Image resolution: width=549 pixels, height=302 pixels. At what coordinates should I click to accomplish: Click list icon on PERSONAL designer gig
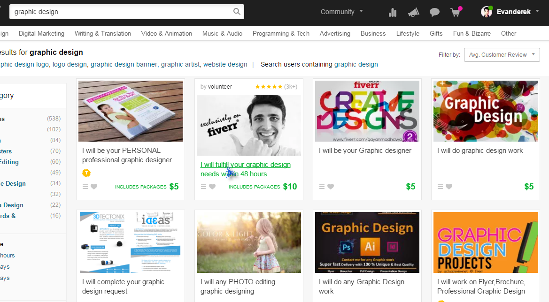point(85,187)
